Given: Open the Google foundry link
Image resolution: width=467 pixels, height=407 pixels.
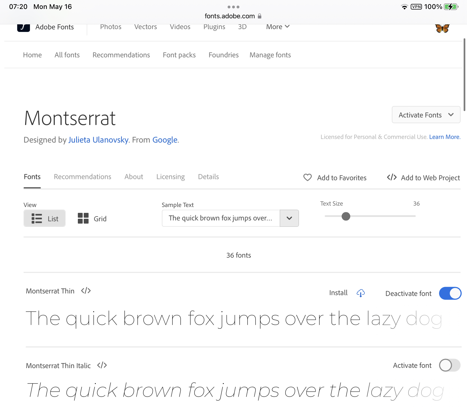Looking at the screenshot, I should click(165, 140).
